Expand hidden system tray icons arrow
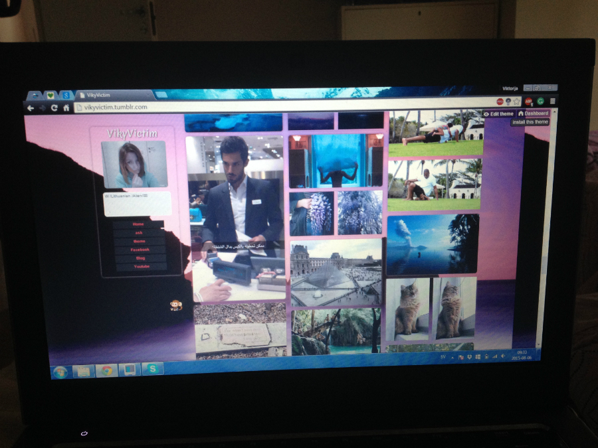Viewport: 598px width, 448px height. 452,358
